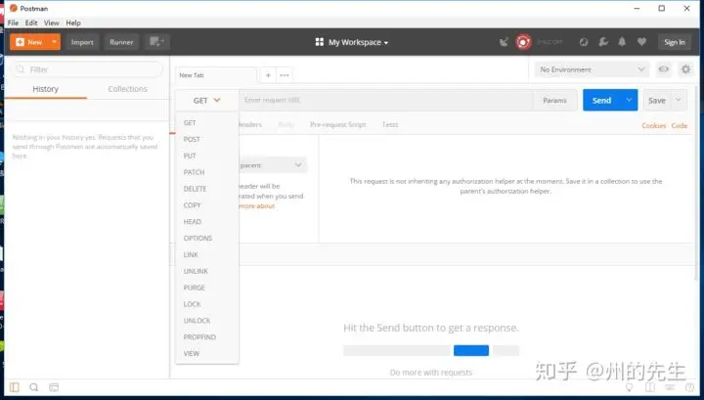Choose PROPFIND from the method list

coord(207,337)
